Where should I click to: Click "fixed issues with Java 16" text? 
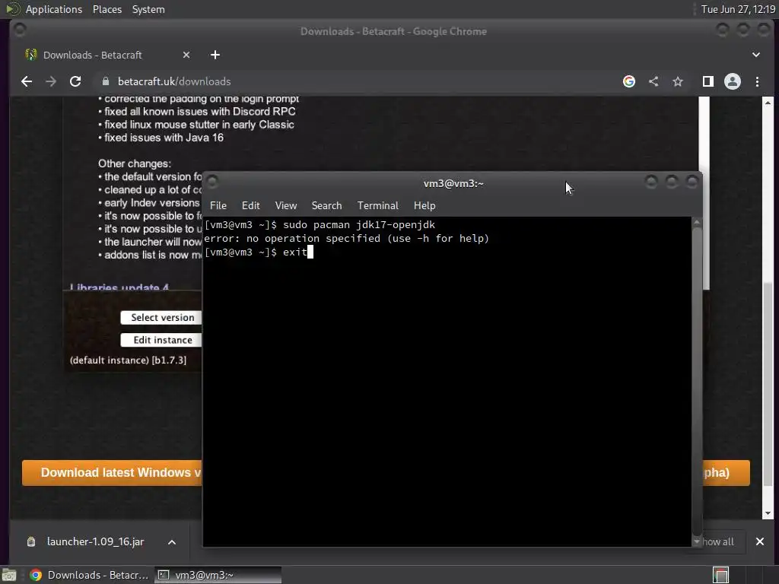164,138
